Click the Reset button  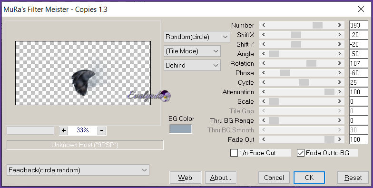tap(353, 178)
